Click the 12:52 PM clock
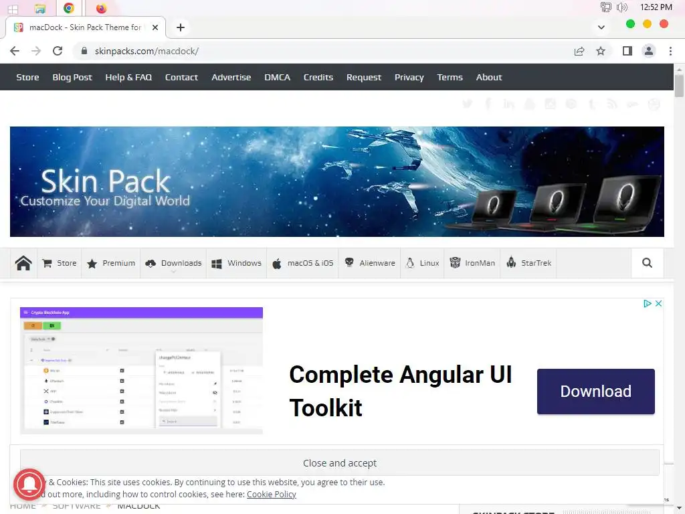 pos(656,7)
